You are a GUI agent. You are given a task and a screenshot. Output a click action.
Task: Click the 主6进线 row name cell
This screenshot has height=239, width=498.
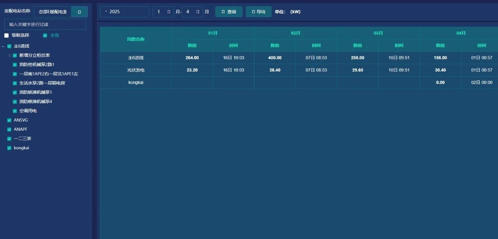click(136, 58)
